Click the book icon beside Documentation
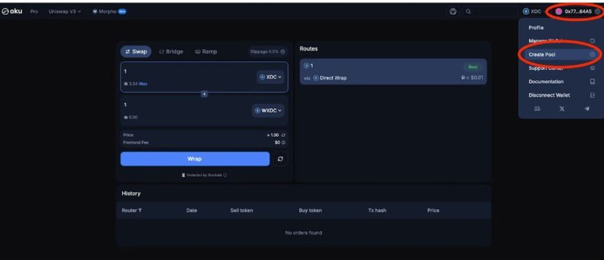Viewport: 604px width, 260px height. [x=592, y=82]
